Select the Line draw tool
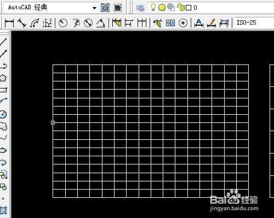 click(x=3, y=42)
